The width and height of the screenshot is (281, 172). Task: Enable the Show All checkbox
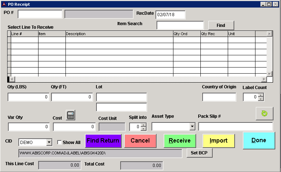click(x=60, y=143)
